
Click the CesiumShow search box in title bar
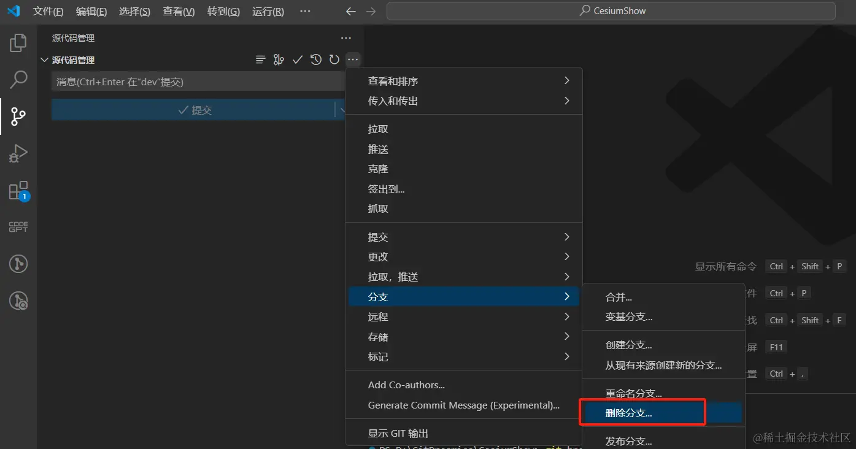611,11
